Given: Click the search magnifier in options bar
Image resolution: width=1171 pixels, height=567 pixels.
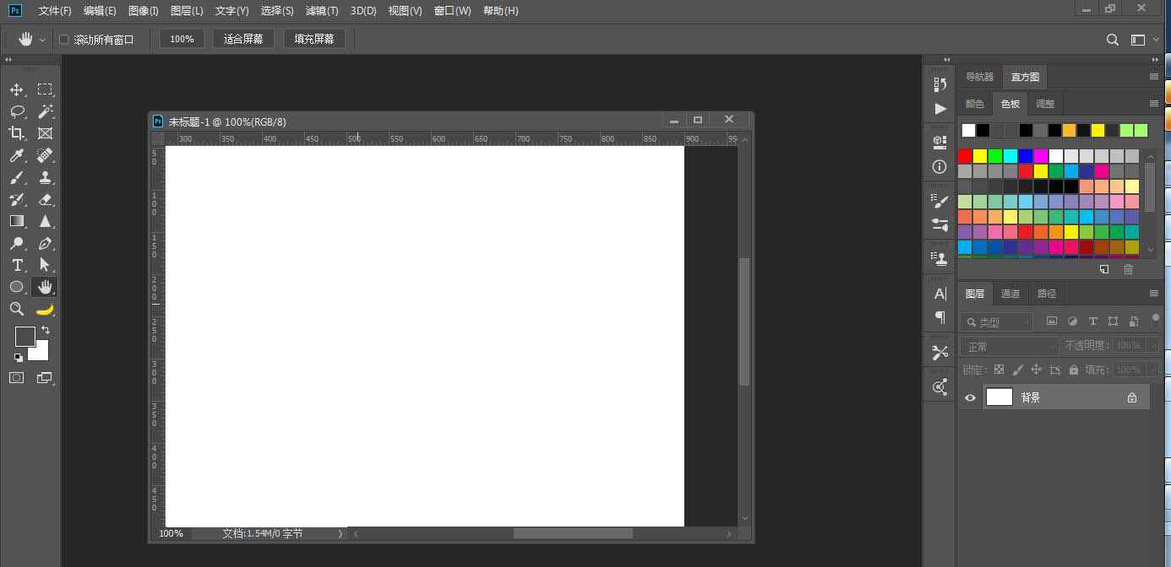Looking at the screenshot, I should tap(1113, 40).
